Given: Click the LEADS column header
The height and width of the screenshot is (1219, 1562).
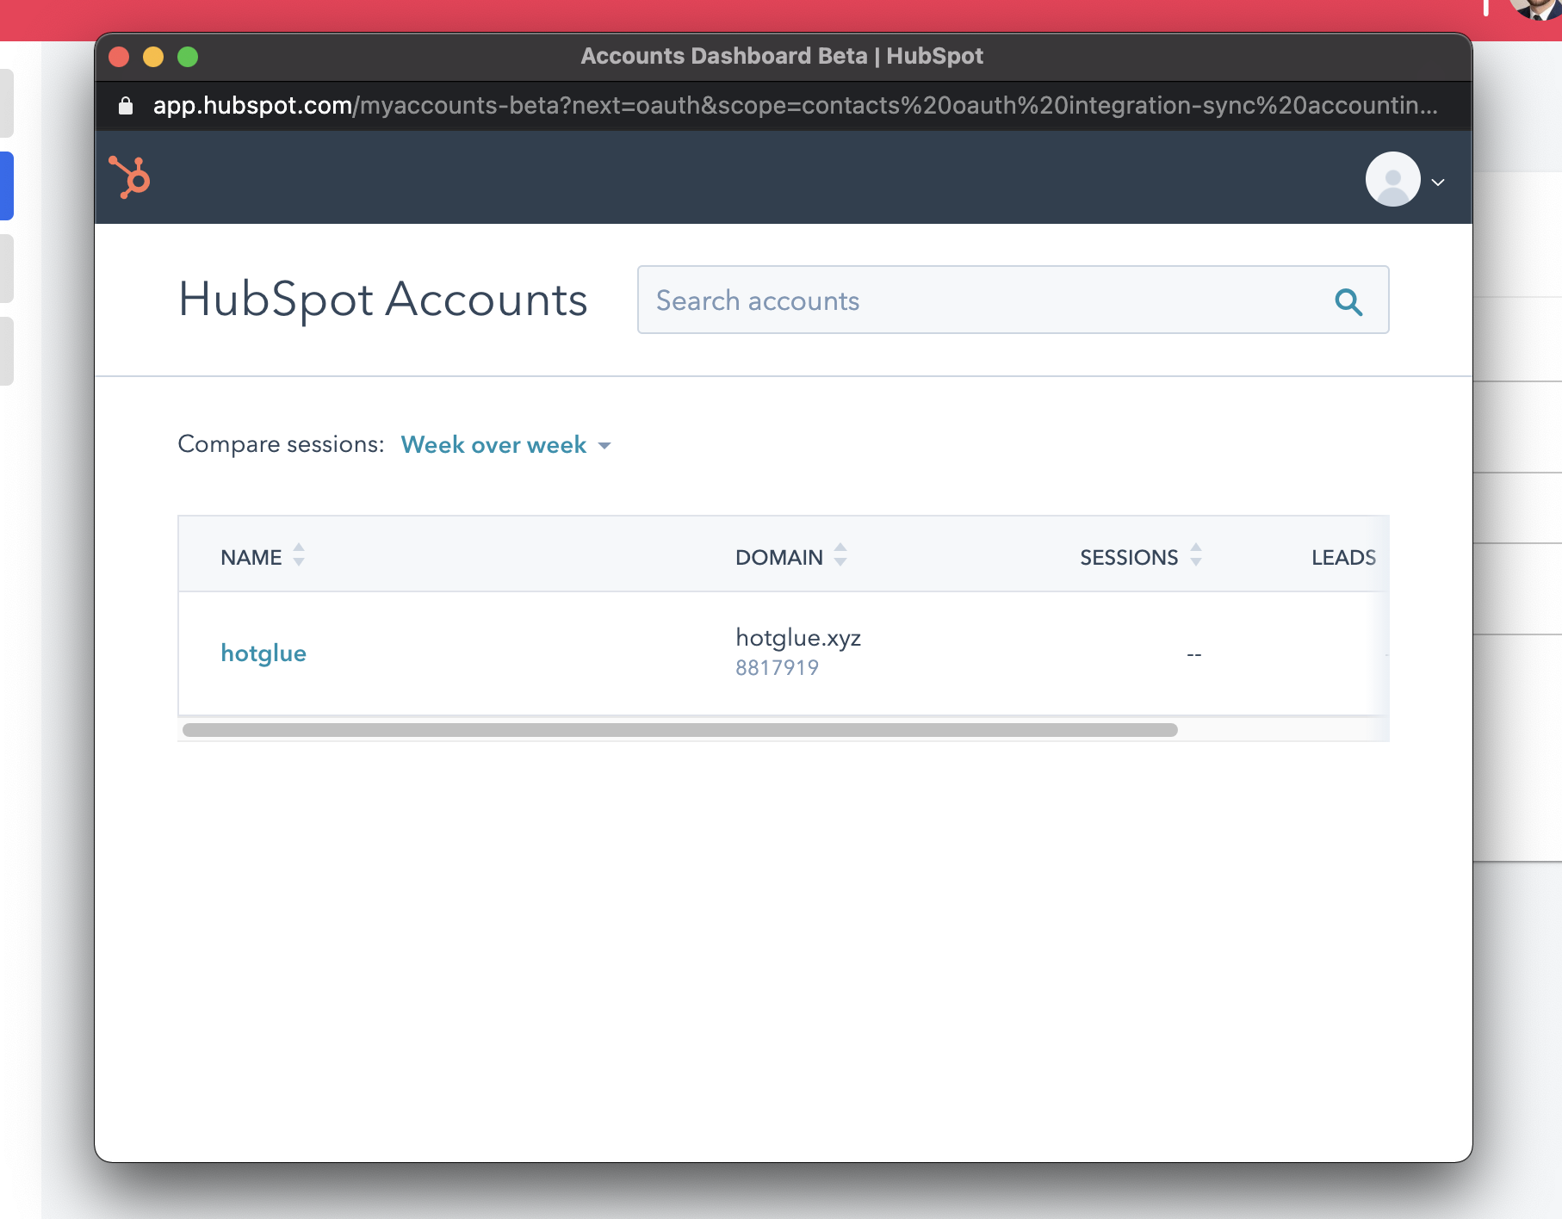Looking at the screenshot, I should pos(1343,557).
